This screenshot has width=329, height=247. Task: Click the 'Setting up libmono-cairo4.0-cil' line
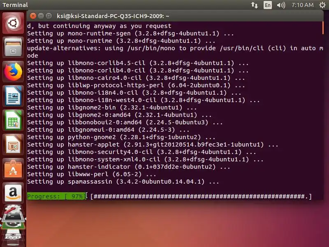[136, 78]
